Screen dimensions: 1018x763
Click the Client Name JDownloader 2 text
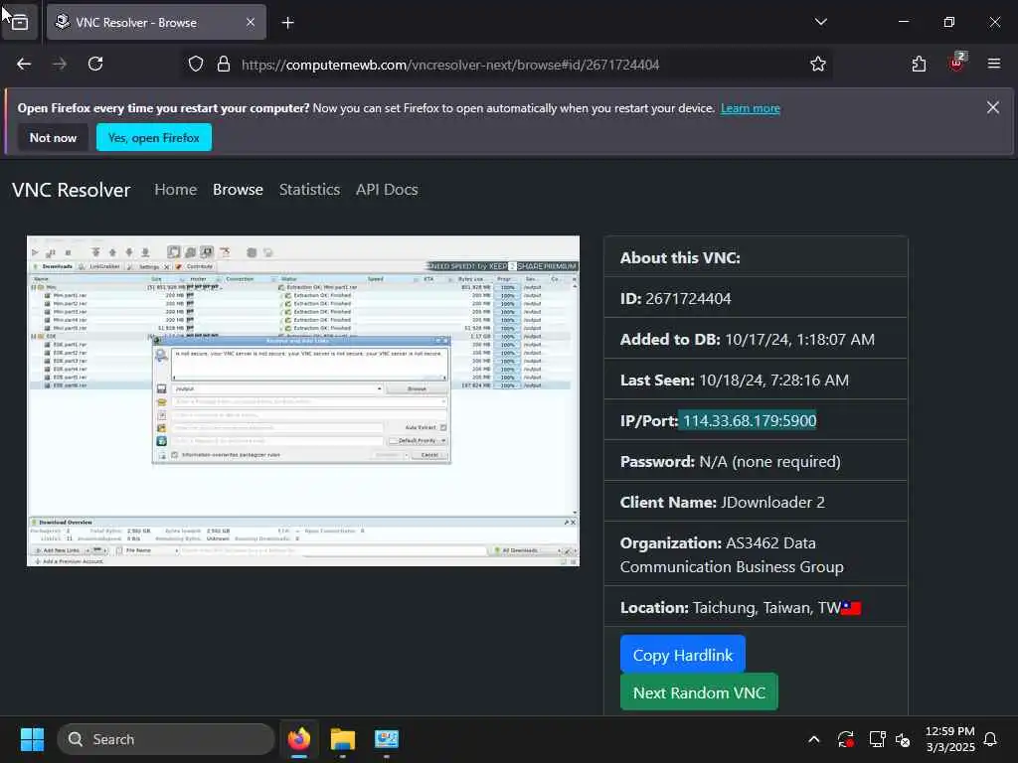pyautogui.click(x=722, y=502)
